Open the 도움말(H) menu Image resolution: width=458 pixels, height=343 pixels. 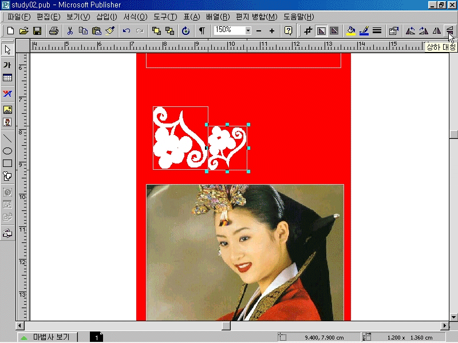[x=299, y=17]
